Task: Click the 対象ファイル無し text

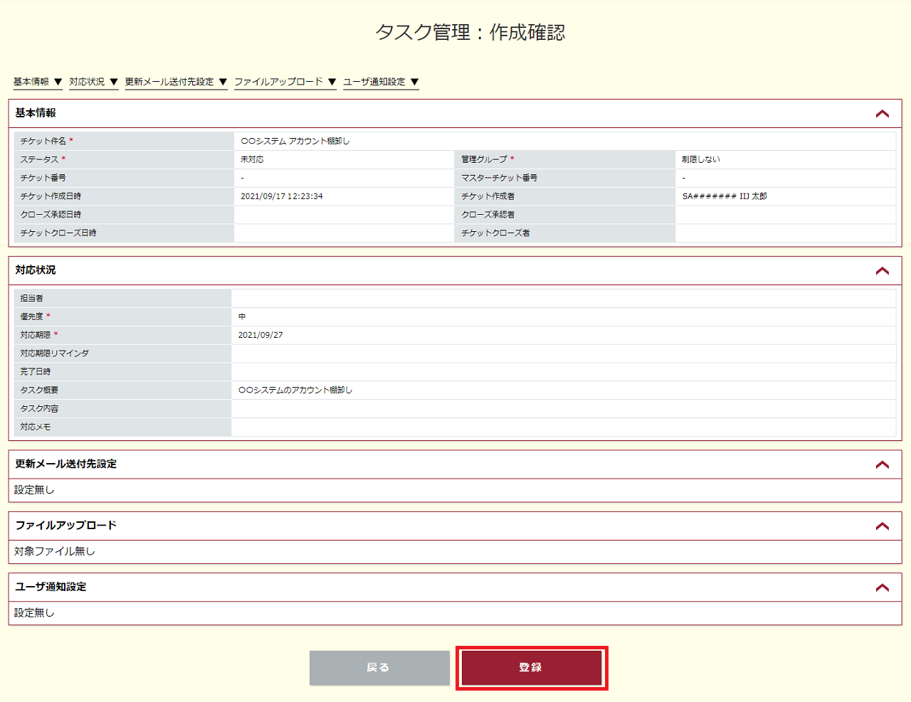Action: [x=55, y=551]
